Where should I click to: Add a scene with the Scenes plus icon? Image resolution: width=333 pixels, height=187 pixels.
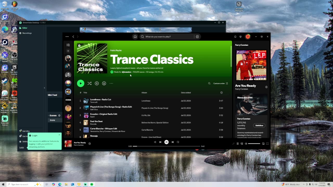coord(59,116)
